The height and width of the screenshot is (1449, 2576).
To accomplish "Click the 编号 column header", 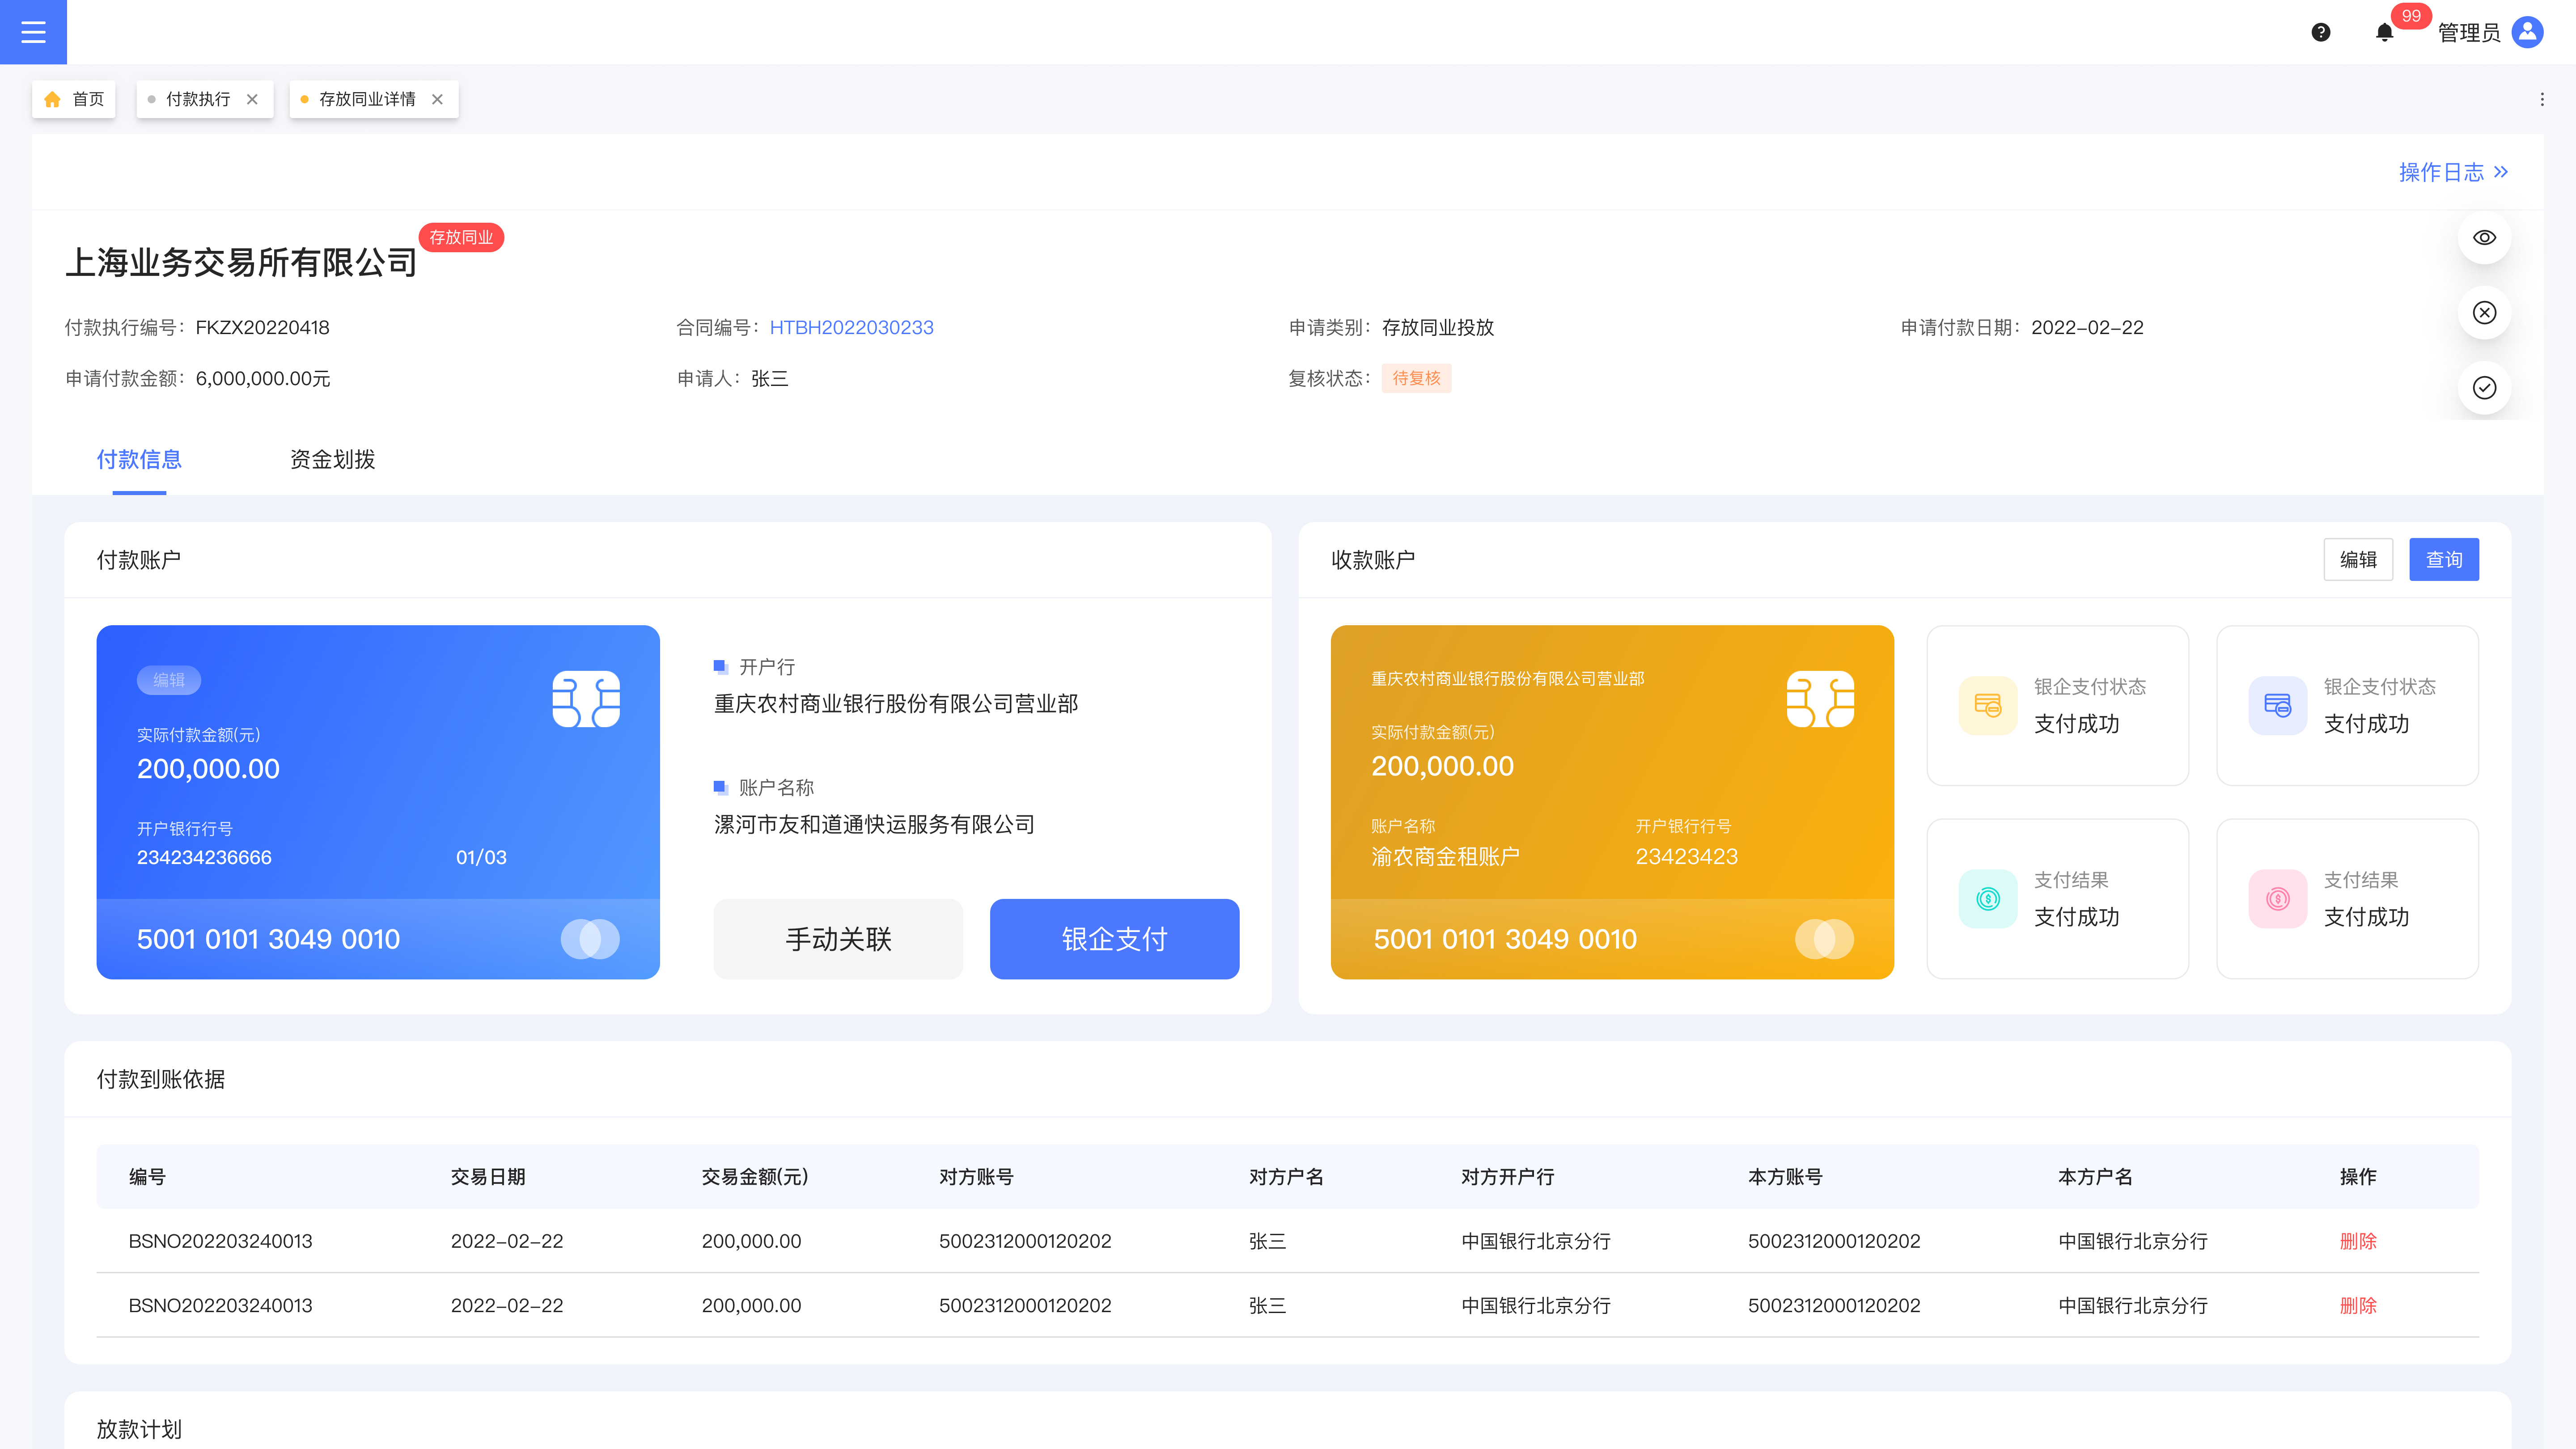I will (147, 1177).
